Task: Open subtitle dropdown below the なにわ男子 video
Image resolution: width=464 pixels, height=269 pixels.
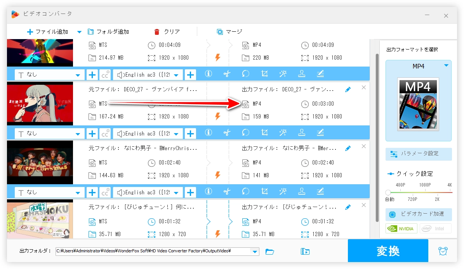Action: 49,193
